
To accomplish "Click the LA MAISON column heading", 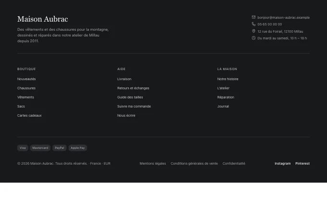I will click(x=227, y=69).
